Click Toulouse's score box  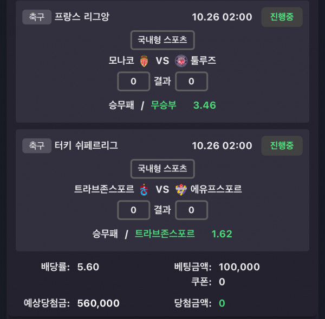pos(192,81)
